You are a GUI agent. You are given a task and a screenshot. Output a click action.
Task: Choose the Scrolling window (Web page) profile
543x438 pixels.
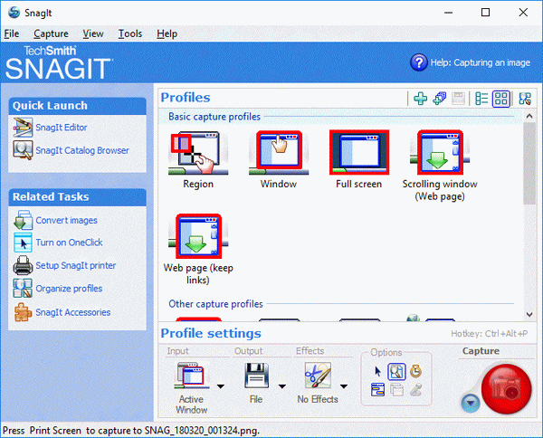(x=440, y=155)
